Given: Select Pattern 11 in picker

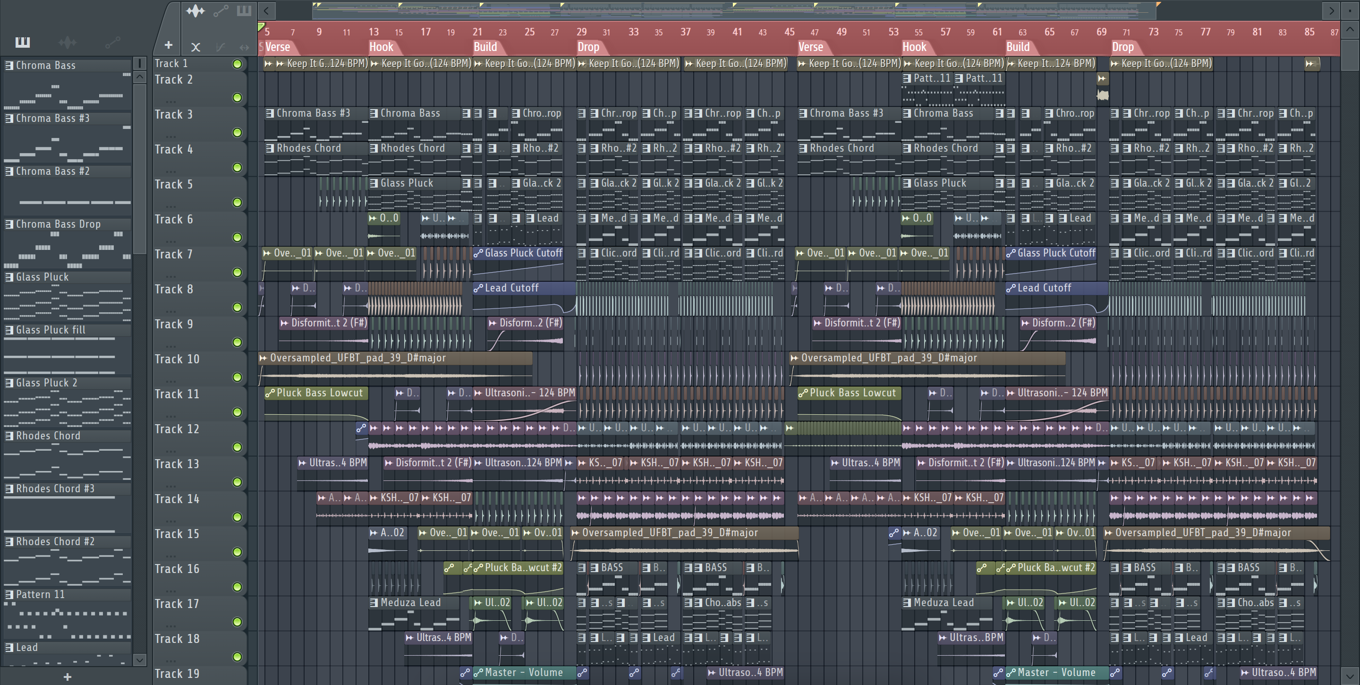Looking at the screenshot, I should click(x=68, y=594).
